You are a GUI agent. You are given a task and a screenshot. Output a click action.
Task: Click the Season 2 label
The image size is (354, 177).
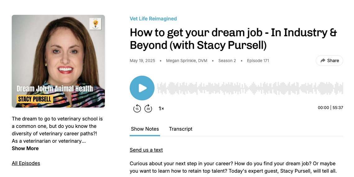227,61
